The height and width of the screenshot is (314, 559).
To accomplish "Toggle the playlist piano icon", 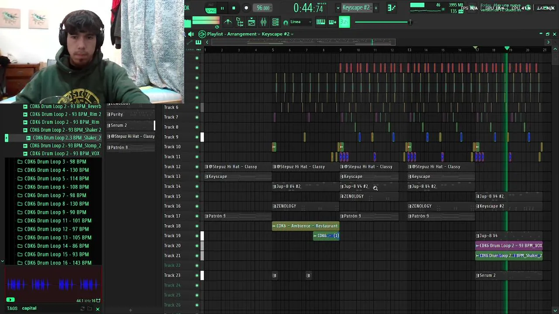I will pos(198,42).
